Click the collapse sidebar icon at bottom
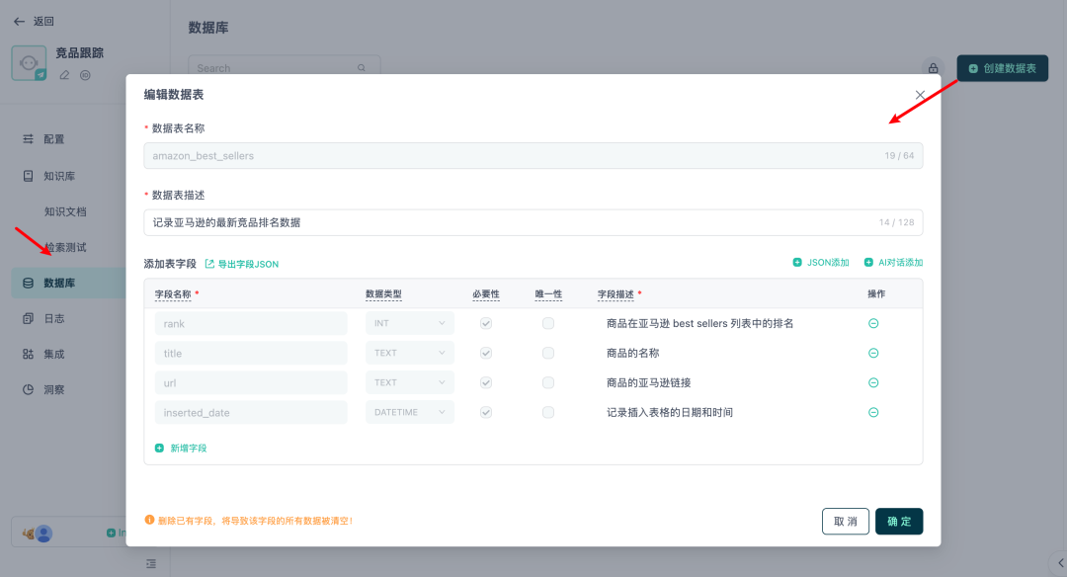1067x577 pixels. pyautogui.click(x=150, y=563)
